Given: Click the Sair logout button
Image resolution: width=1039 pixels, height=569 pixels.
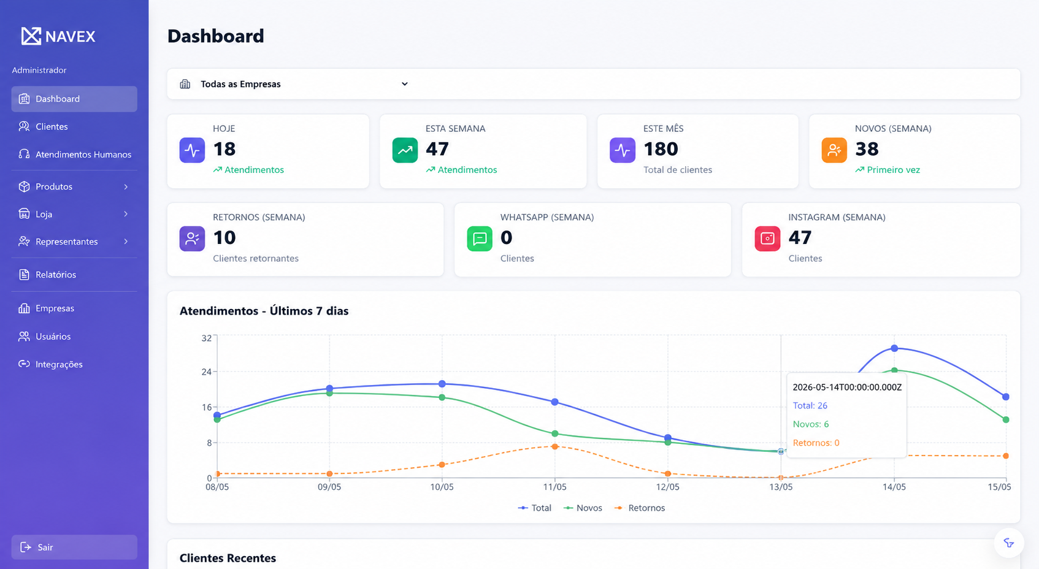Looking at the screenshot, I should coord(74,547).
